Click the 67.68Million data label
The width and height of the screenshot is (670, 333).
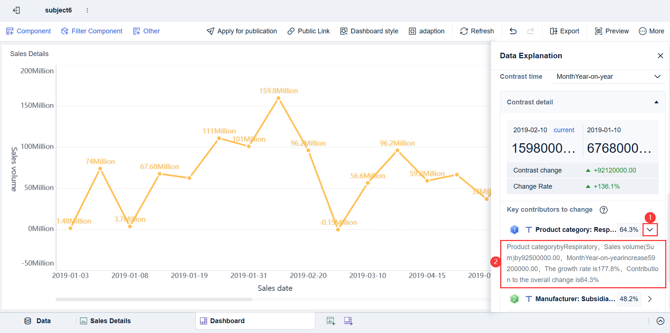click(x=160, y=167)
